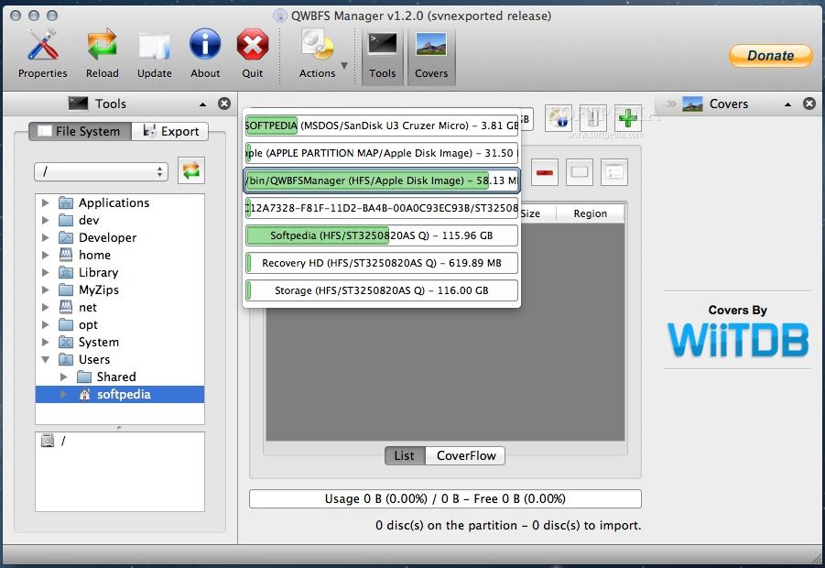The height and width of the screenshot is (568, 825).
Task: Switch to the File System tab
Action: pos(80,131)
